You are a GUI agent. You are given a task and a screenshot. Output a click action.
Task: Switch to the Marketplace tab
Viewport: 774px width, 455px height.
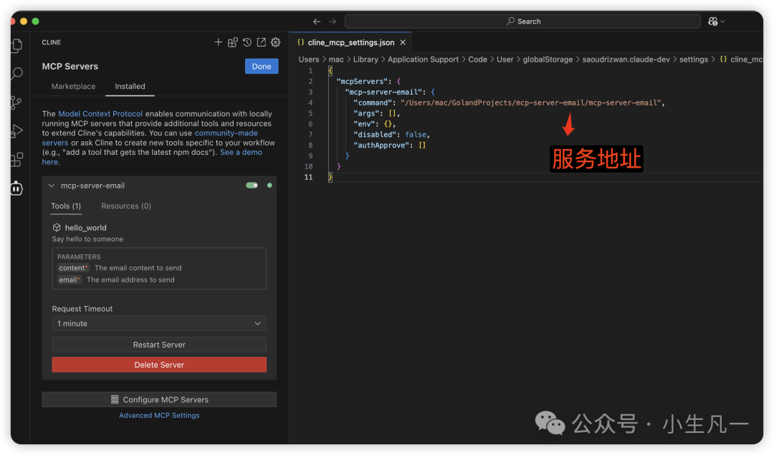pyautogui.click(x=74, y=87)
